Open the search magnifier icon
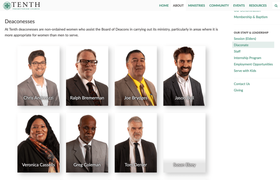This screenshot has width=280, height=180. coord(276,6)
